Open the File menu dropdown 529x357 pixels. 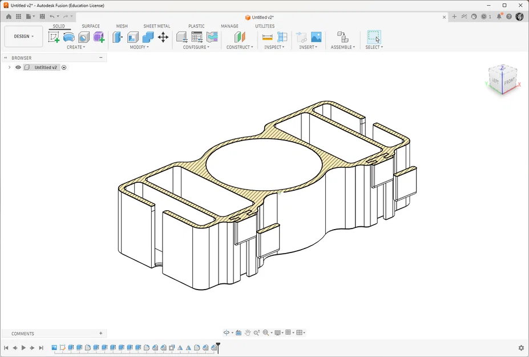tap(30, 17)
